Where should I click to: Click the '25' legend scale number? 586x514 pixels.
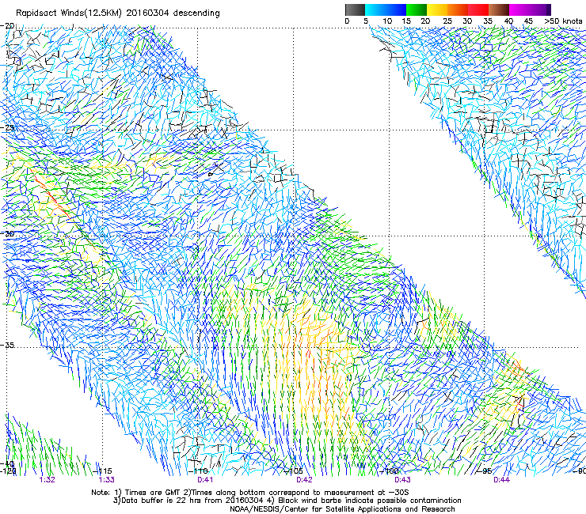(447, 21)
